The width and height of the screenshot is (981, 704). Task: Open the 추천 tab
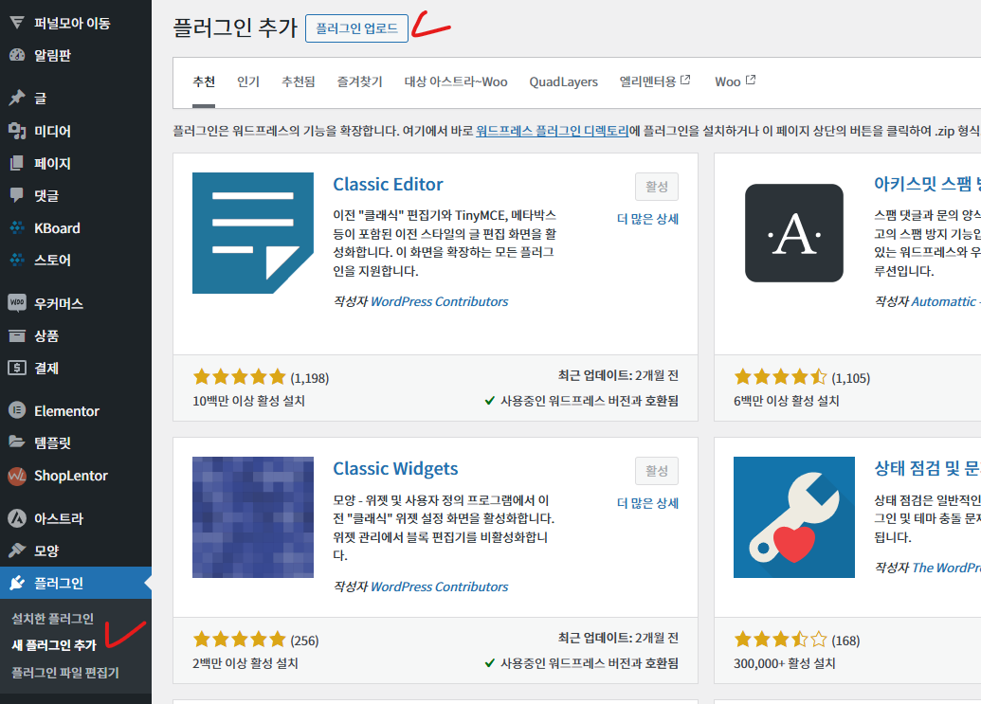204,81
